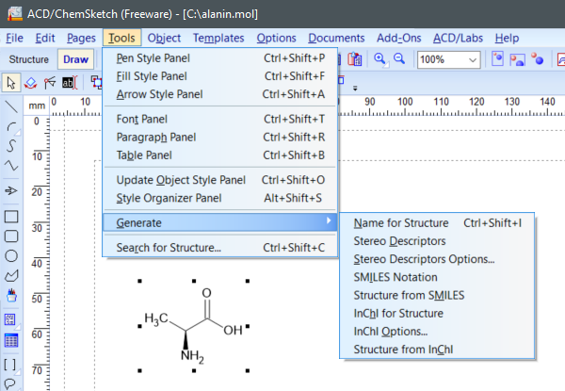This screenshot has width=565, height=391.
Task: Choose the Select/Rotate/Resize tool
Action: point(30,83)
